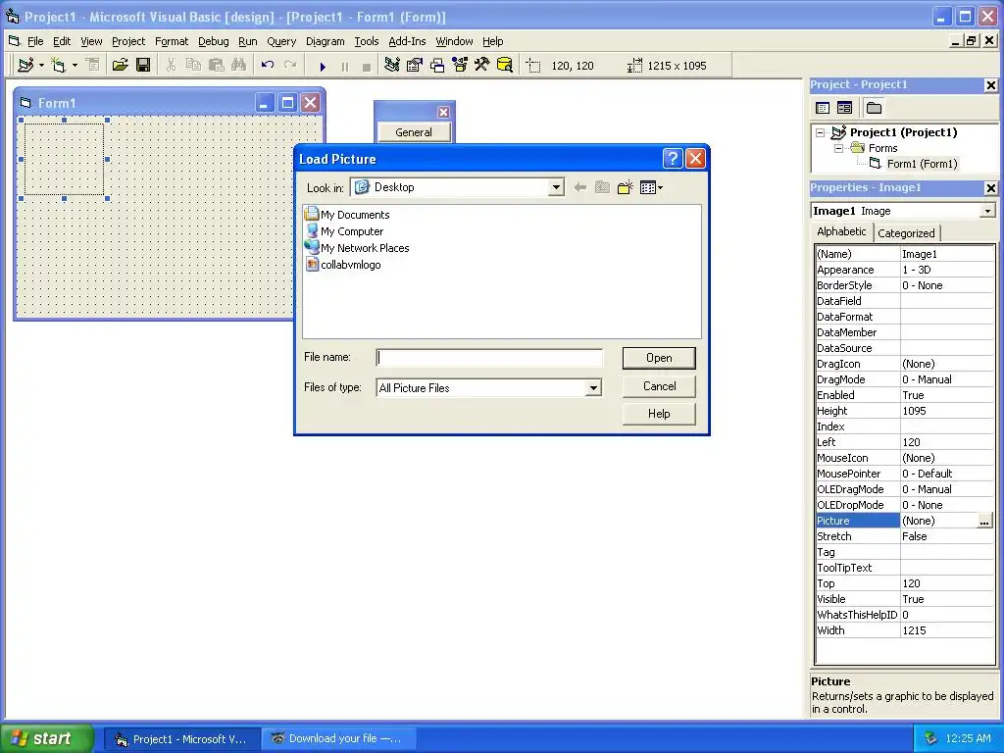This screenshot has height=753, width=1004.
Task: Click the Add Form toolbar icon
Action: tap(58, 65)
